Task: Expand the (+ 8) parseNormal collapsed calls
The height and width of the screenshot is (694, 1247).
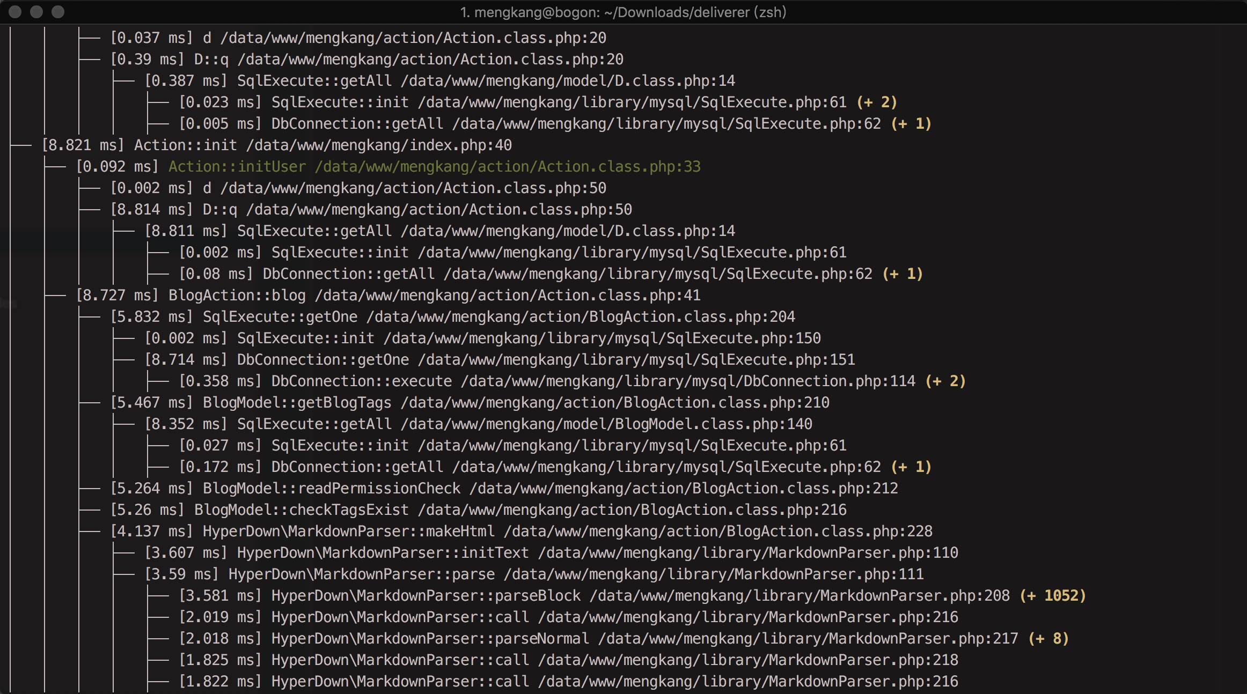Action: 1048,639
